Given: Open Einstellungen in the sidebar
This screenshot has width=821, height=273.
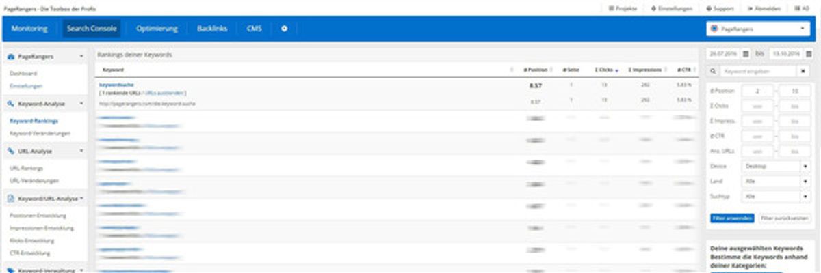Looking at the screenshot, I should click(x=26, y=86).
